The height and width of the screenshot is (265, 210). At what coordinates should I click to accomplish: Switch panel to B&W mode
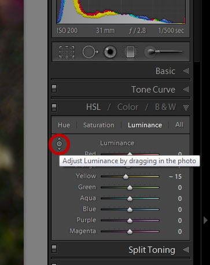pyautogui.click(x=165, y=107)
